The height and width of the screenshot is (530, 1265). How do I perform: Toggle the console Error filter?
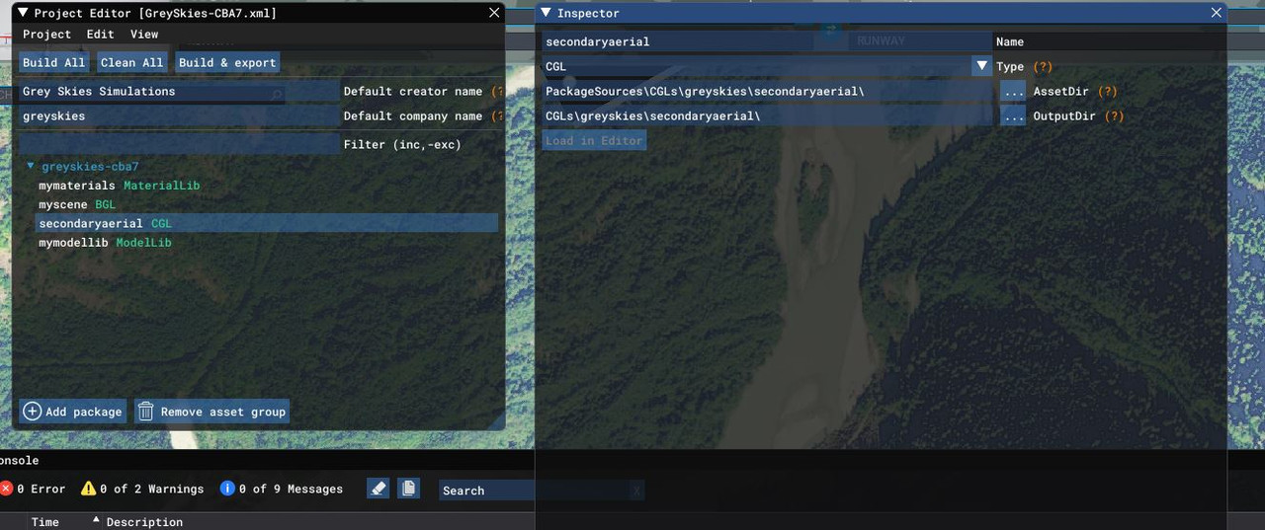(34, 489)
